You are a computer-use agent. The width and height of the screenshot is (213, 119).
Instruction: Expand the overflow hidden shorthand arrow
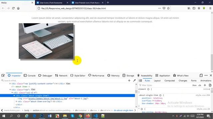click(153, 100)
